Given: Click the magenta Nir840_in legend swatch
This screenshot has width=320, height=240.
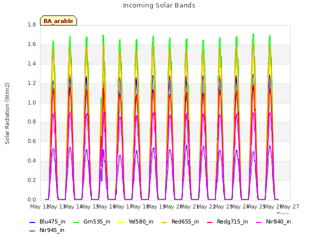Looking at the screenshot, I should (x=259, y=222).
